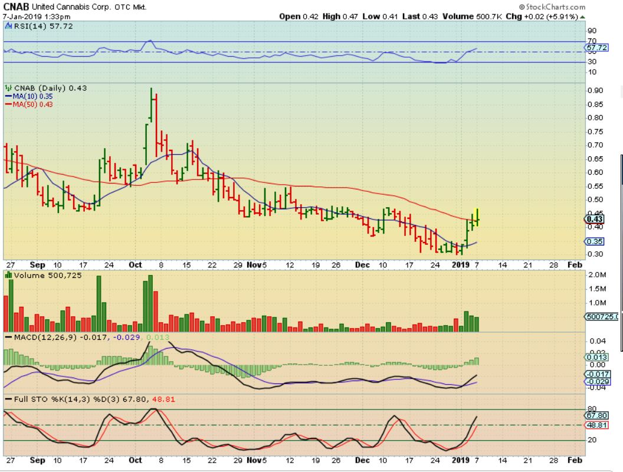Click the 0.013 MACD histogram axis tag
This screenshot has width=623, height=472.
pyautogui.click(x=598, y=357)
